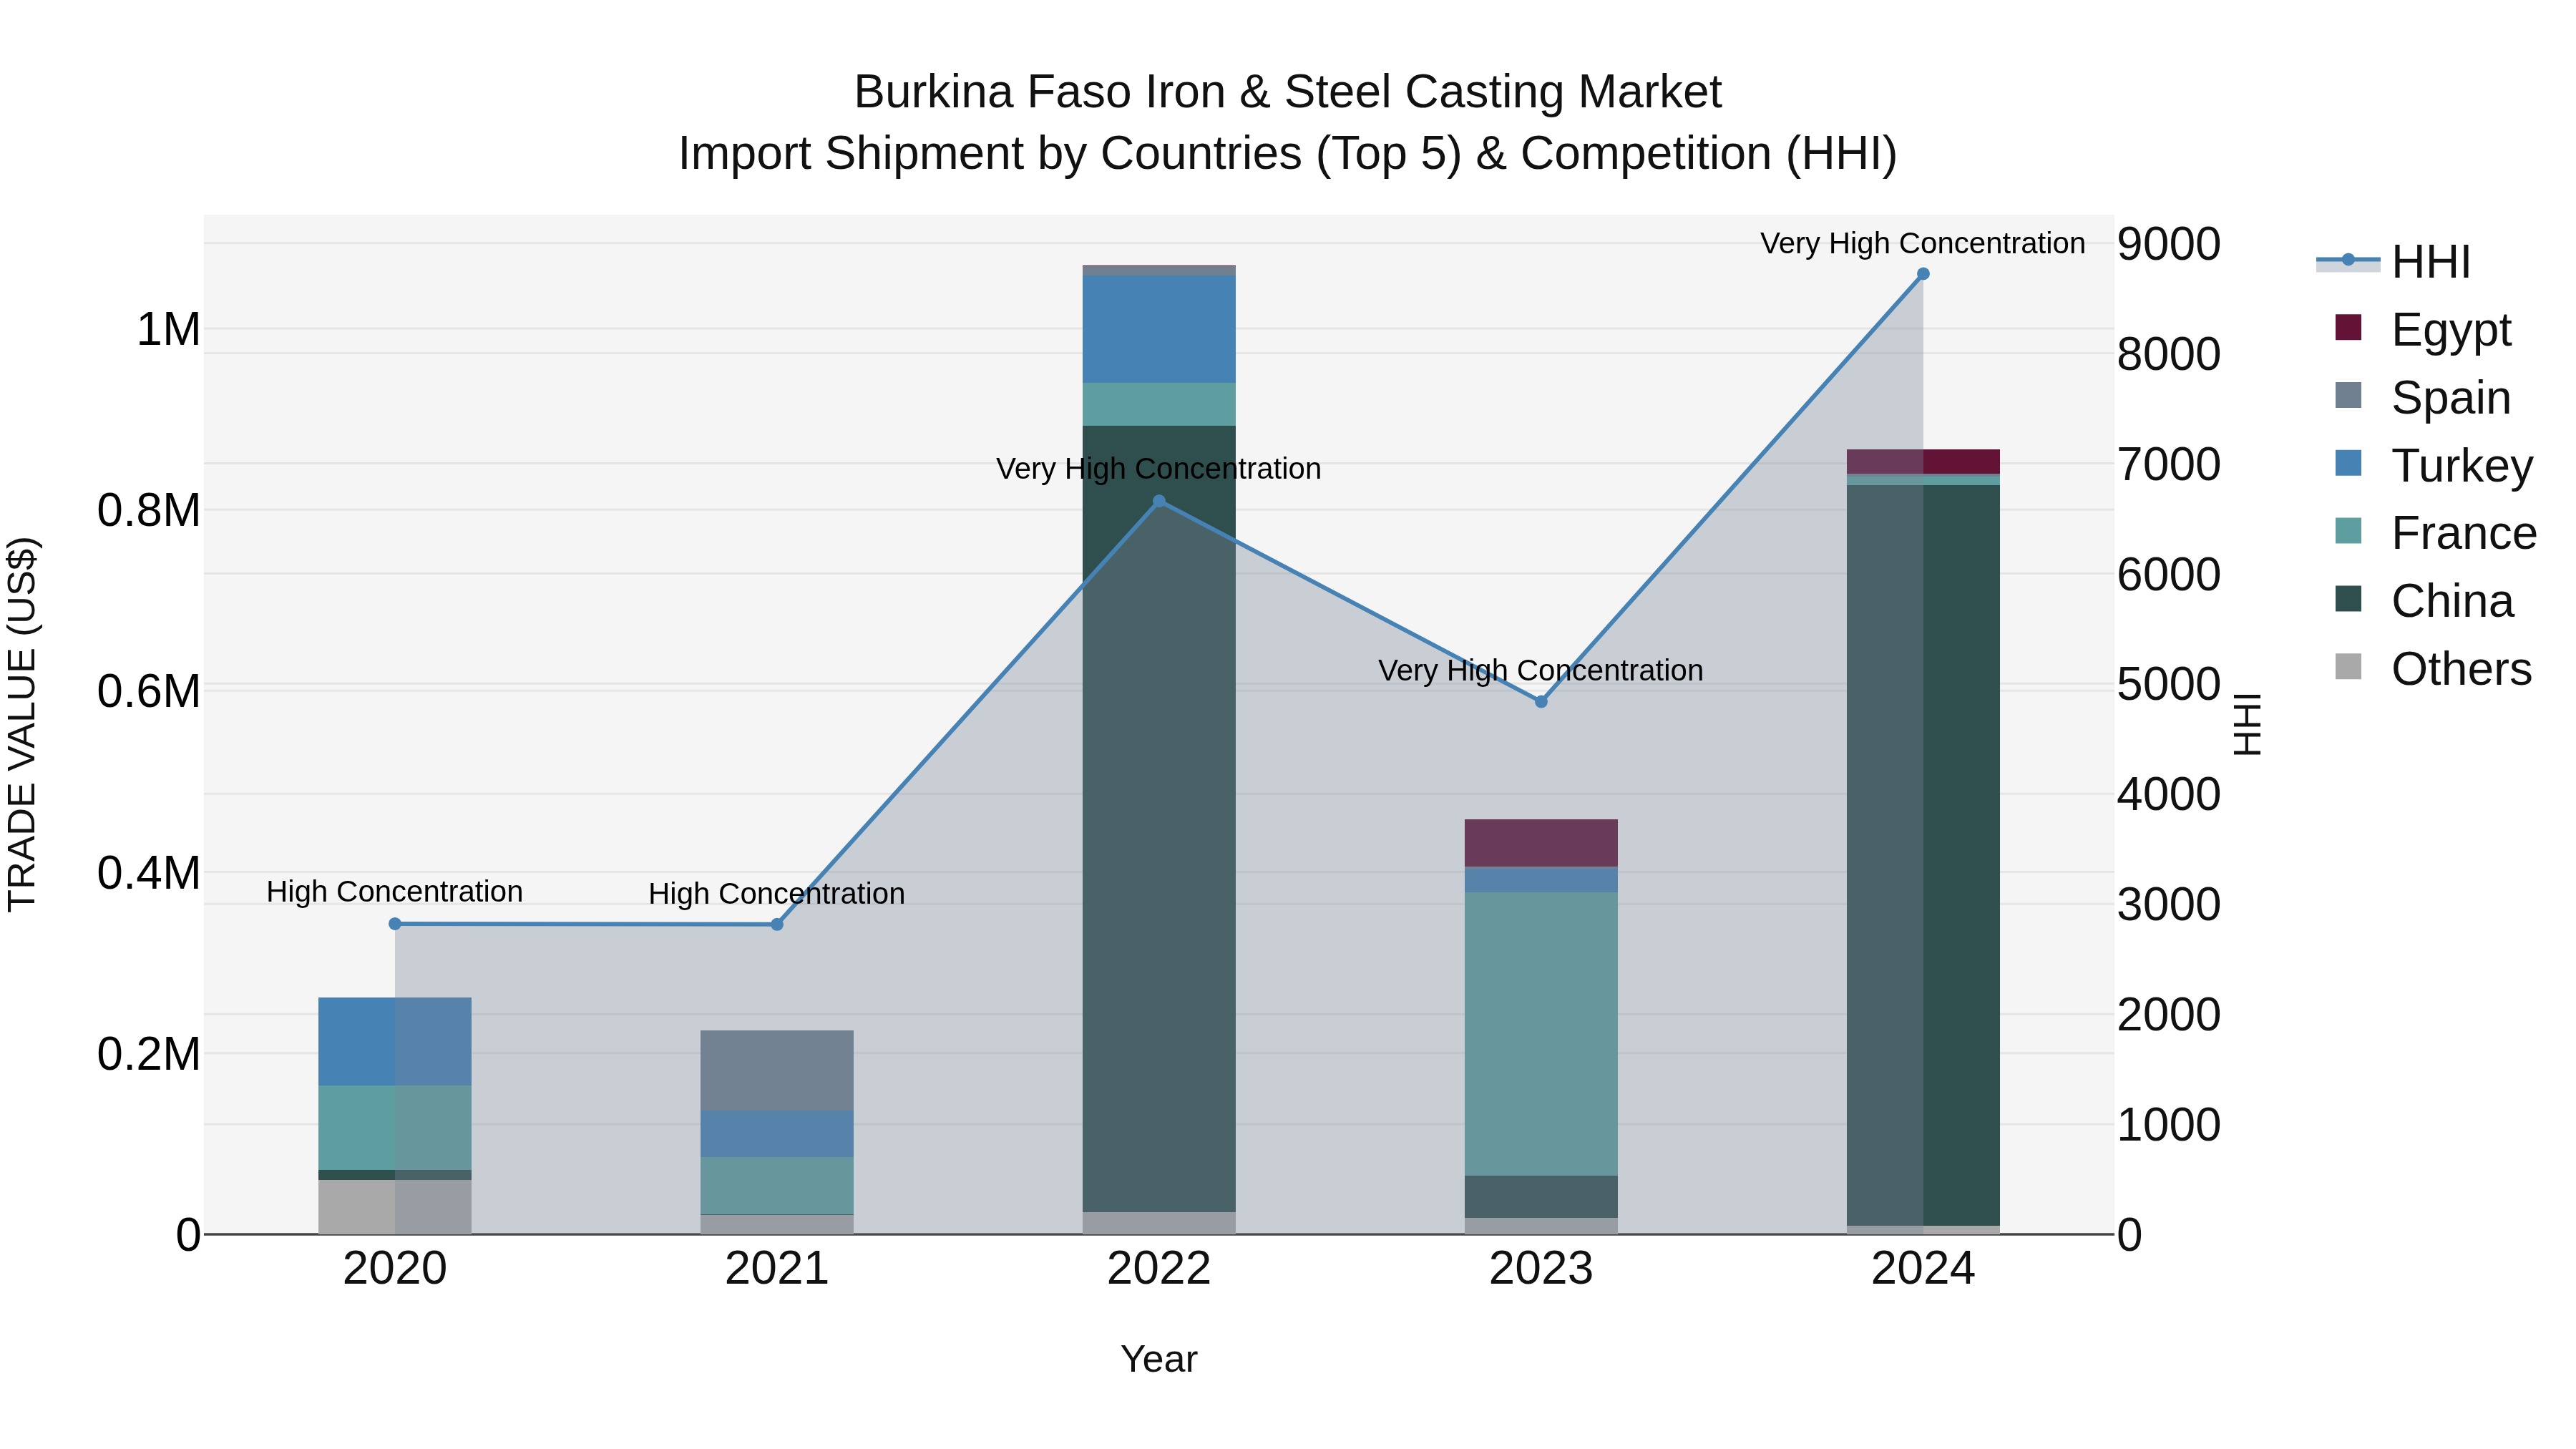The height and width of the screenshot is (1449, 2576).
Task: Toggle the Others legend entry
Action: click(x=2433, y=669)
